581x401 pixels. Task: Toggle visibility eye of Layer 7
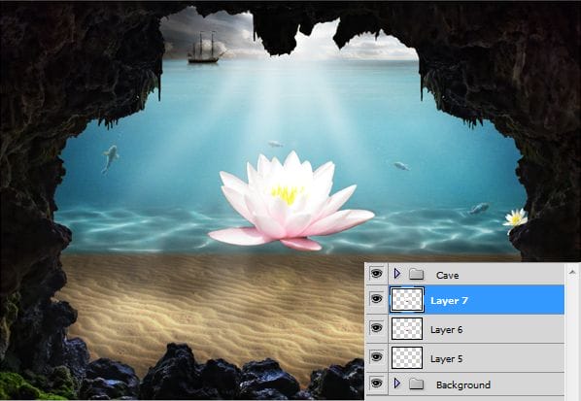[376, 298]
